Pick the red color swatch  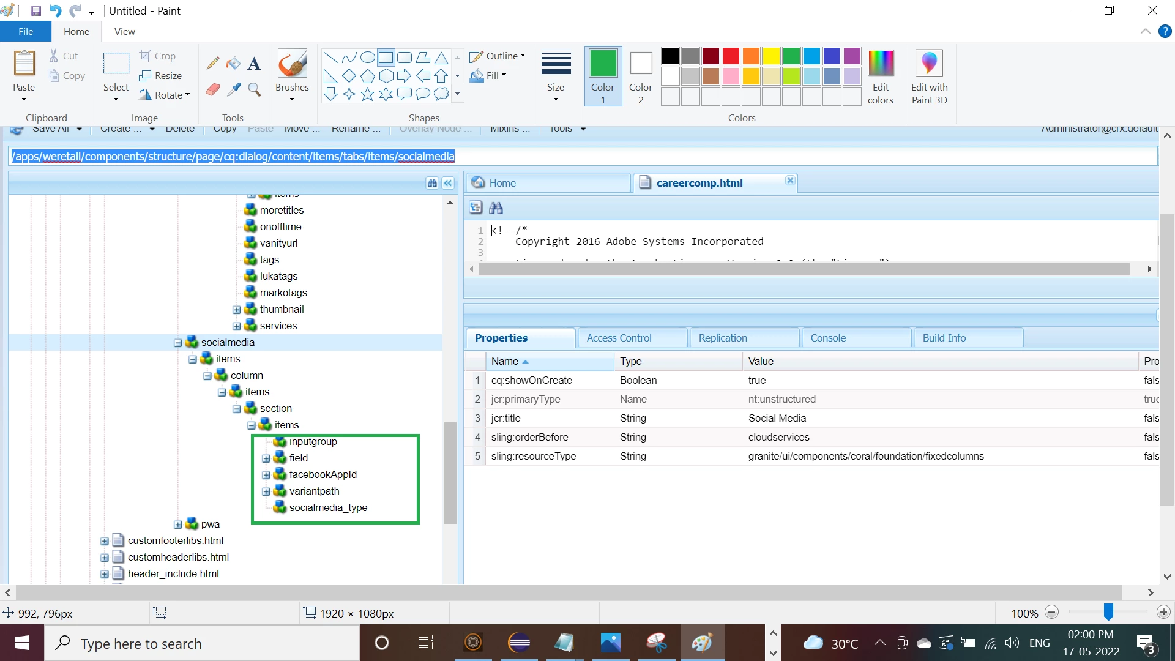tap(731, 56)
